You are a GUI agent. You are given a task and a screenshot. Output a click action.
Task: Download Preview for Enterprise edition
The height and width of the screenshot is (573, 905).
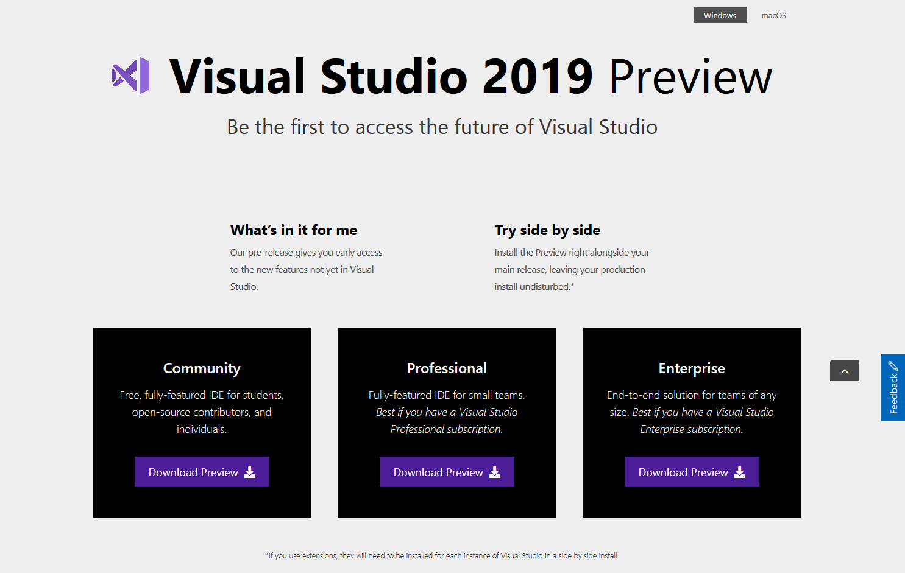[692, 472]
